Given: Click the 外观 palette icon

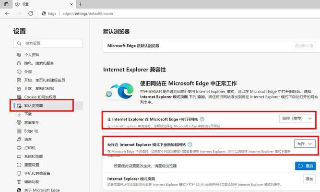Looking at the screenshot, I should point(19,72).
